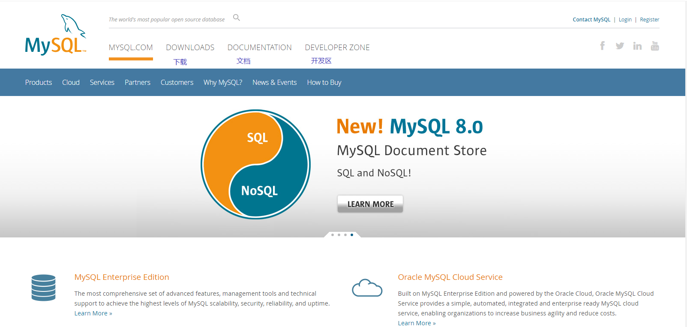Screen dimensions: 687x327
Task: Visit MySQL's Facebook page icon
Action: click(x=602, y=46)
